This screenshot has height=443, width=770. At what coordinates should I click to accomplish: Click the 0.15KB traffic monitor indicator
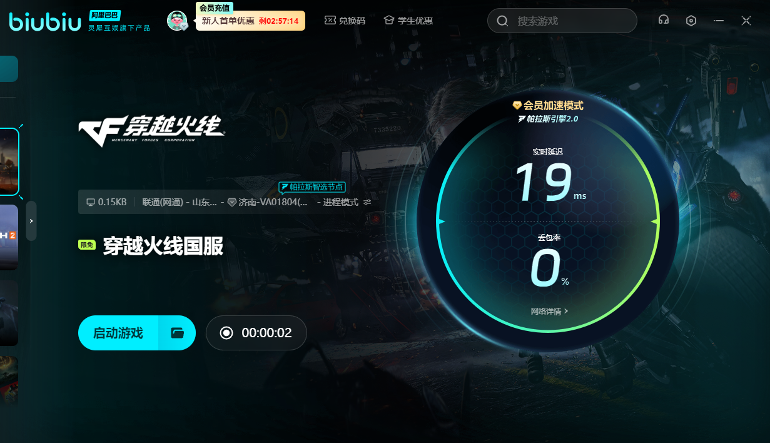pyautogui.click(x=106, y=202)
